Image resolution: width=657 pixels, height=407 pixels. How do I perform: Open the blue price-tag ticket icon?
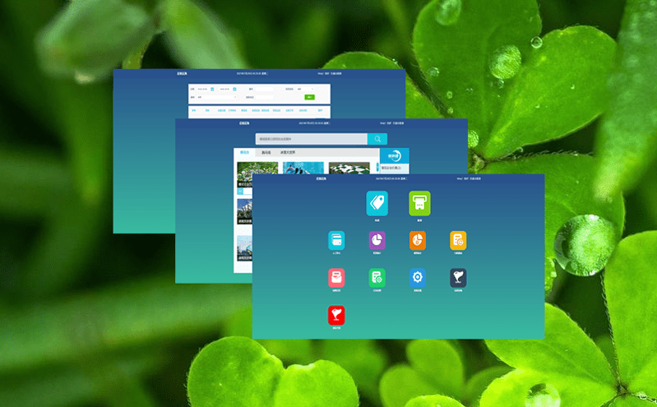[377, 203]
